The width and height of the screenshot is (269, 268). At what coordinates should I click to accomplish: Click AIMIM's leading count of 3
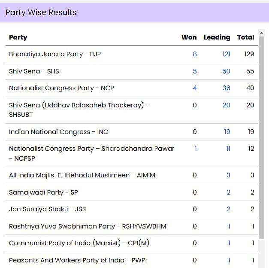click(x=228, y=175)
